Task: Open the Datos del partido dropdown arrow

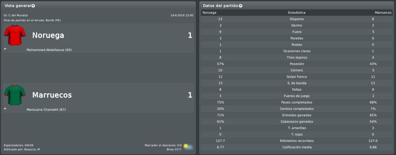Action: click(x=240, y=6)
